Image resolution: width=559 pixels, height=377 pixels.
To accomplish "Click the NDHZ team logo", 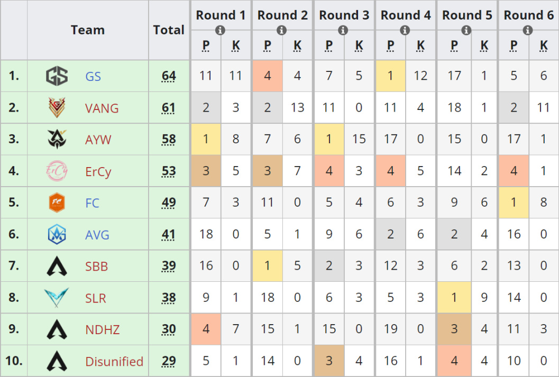I will (56, 329).
